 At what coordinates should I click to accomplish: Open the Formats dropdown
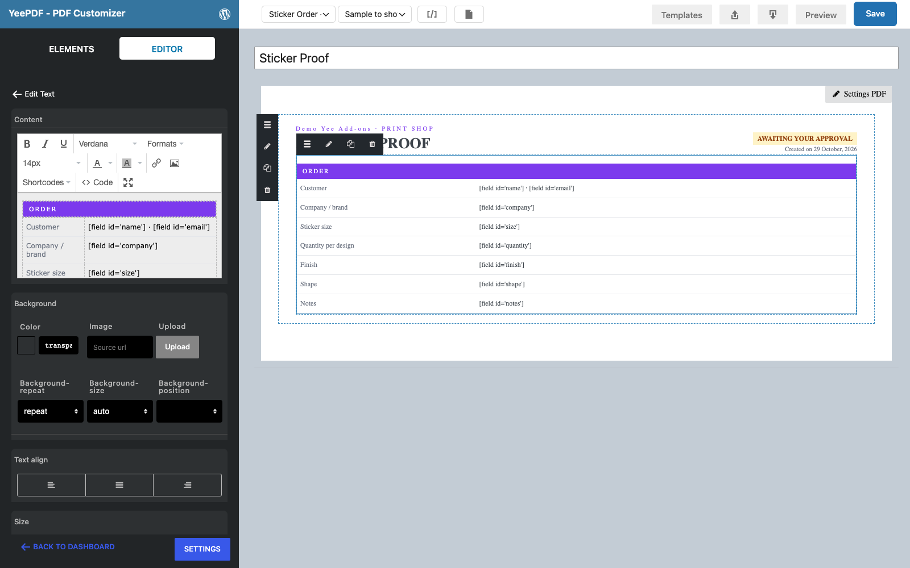click(165, 144)
